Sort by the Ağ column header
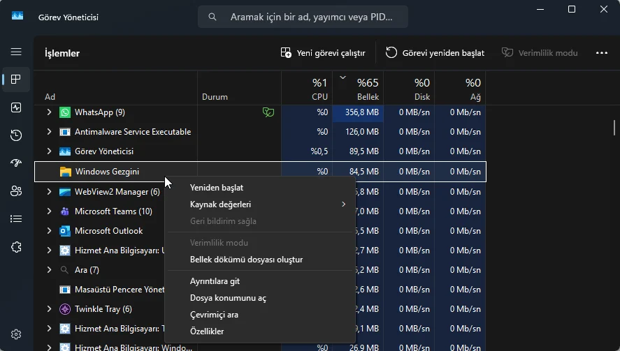The width and height of the screenshot is (620, 351). pyautogui.click(x=460, y=88)
